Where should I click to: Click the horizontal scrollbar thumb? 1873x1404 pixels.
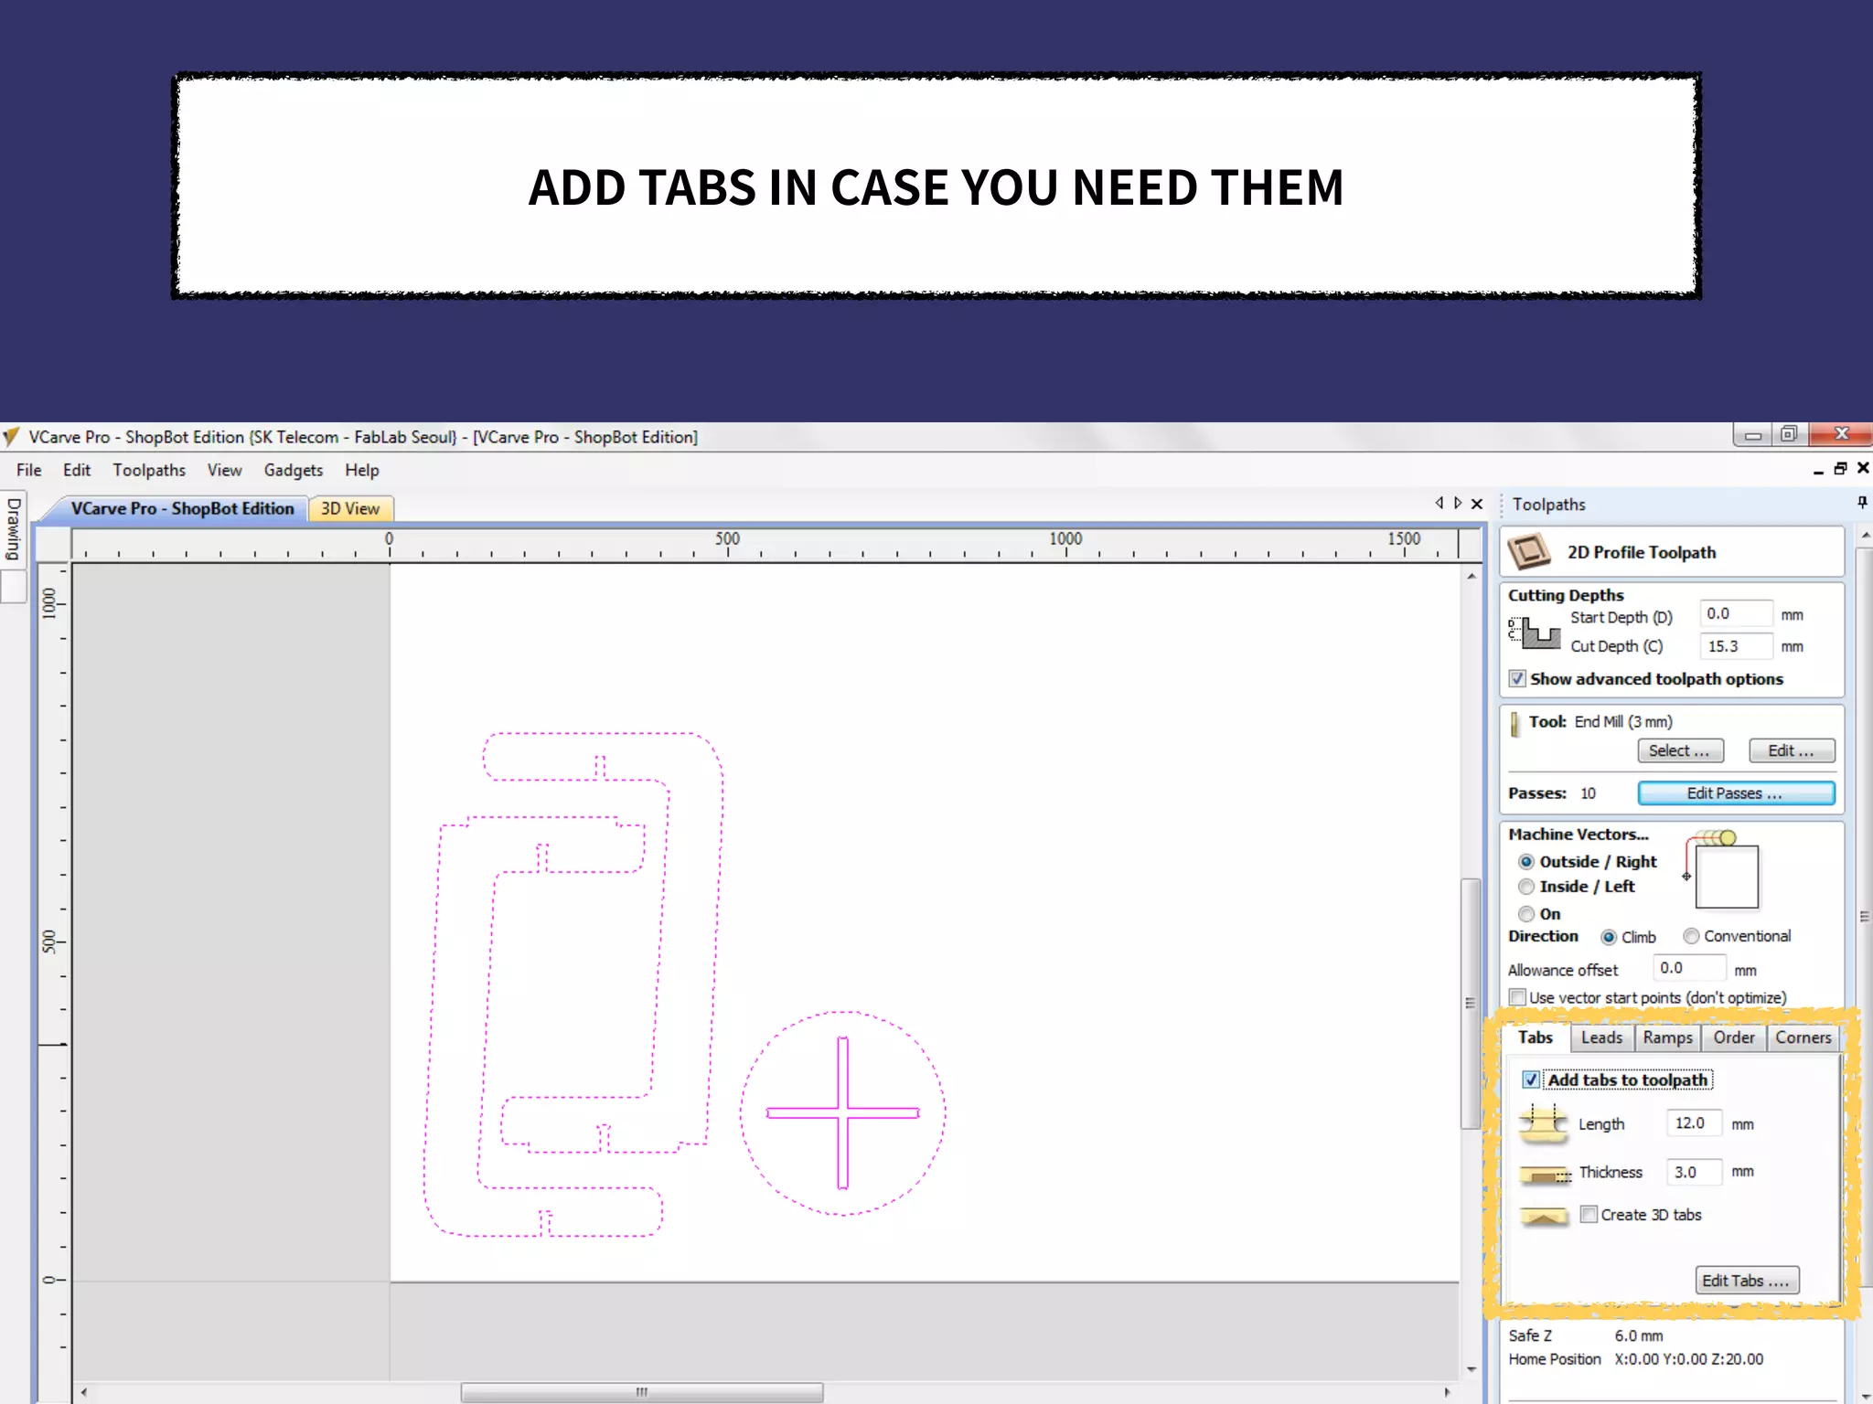[x=641, y=1392]
